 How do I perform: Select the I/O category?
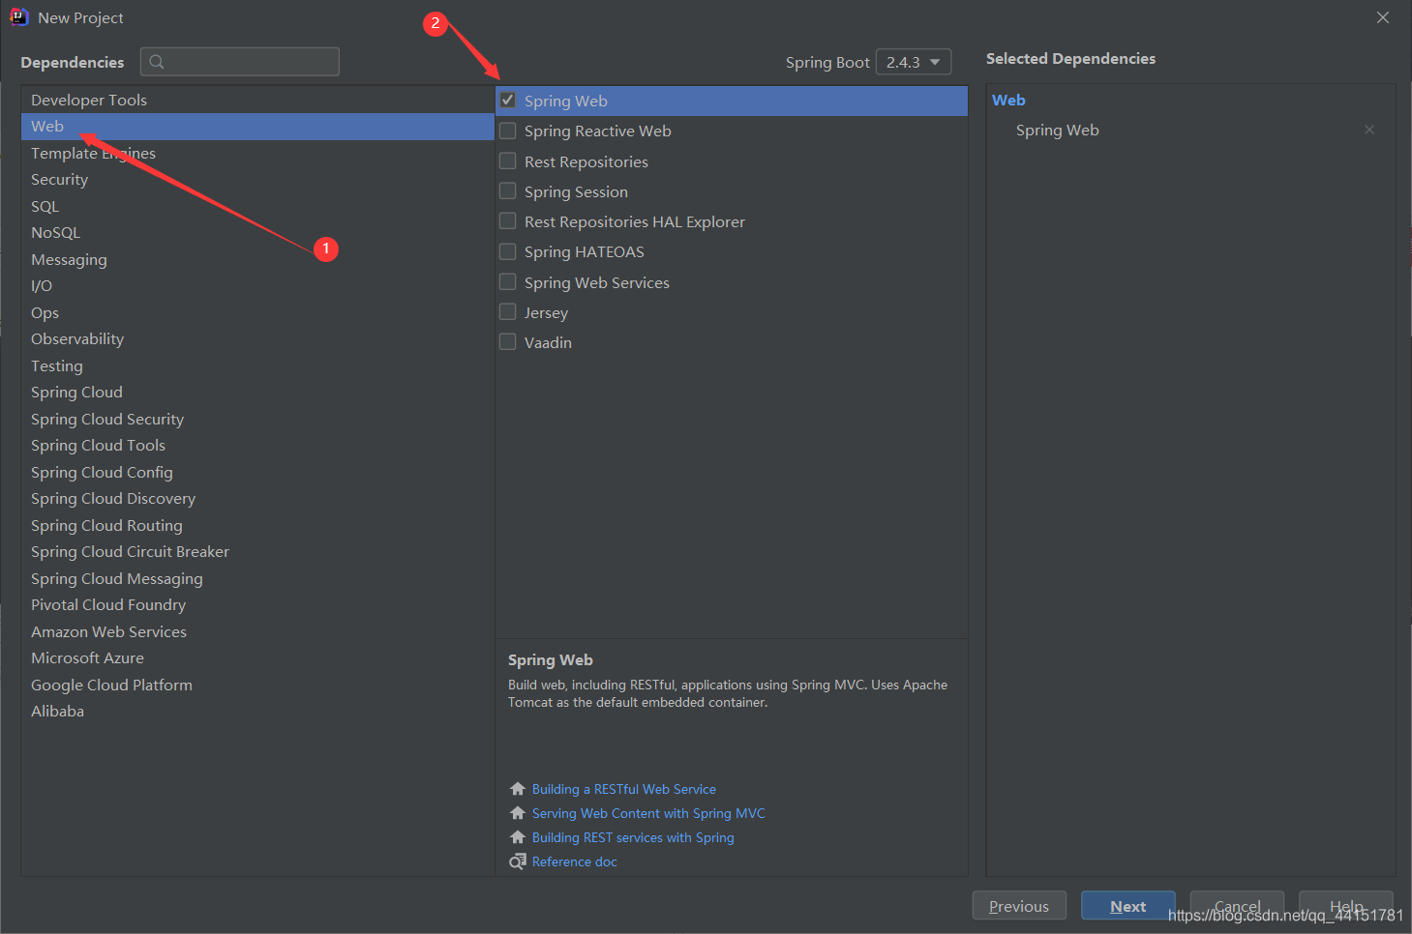pos(257,286)
